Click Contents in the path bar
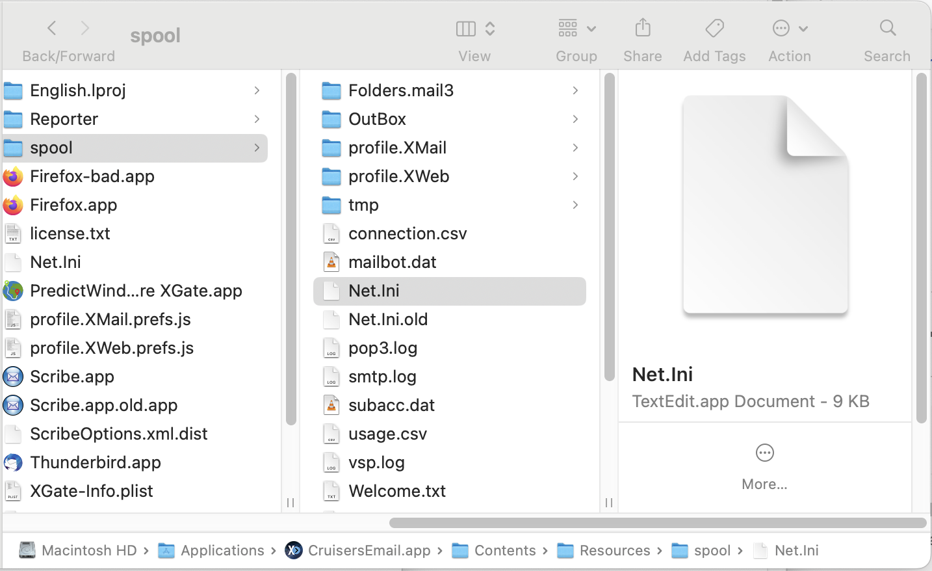Viewport: 932px width, 571px height. 505,551
